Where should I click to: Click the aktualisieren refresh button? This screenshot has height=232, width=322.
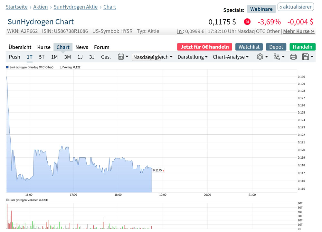point(296,7)
